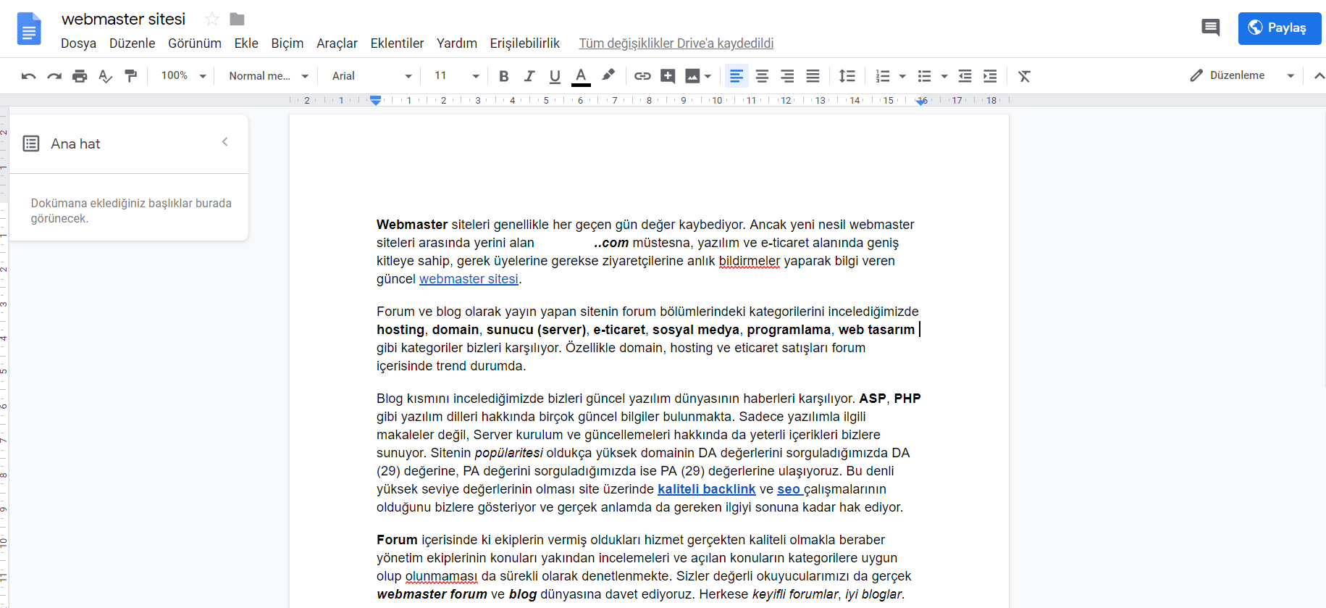Viewport: 1326px width, 608px height.
Task: Click the blue Paylaş button
Action: coord(1279,28)
